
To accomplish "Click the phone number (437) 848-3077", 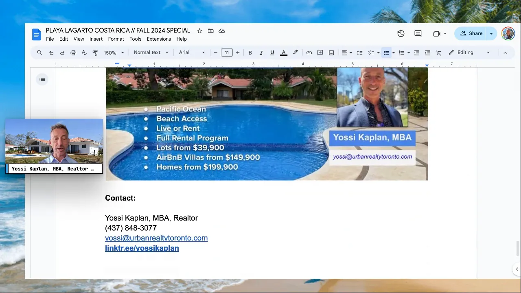I will (131, 228).
